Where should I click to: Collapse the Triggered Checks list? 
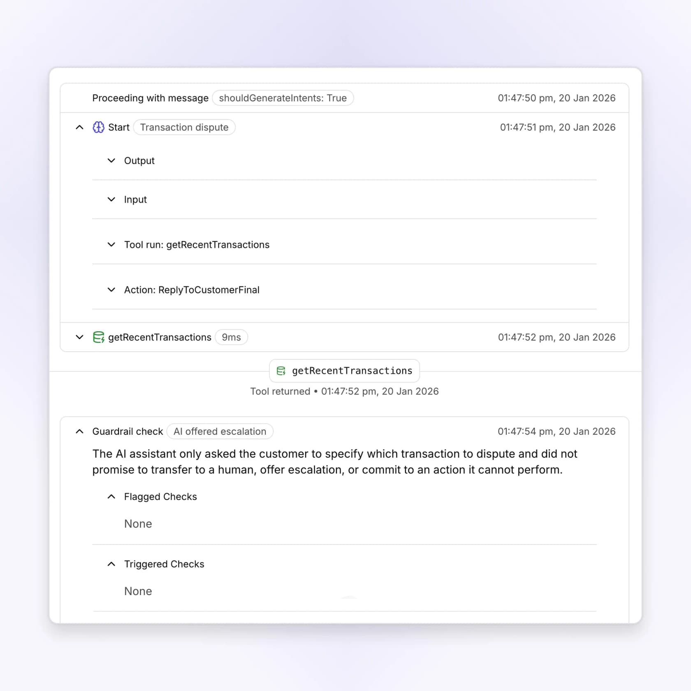coord(111,564)
